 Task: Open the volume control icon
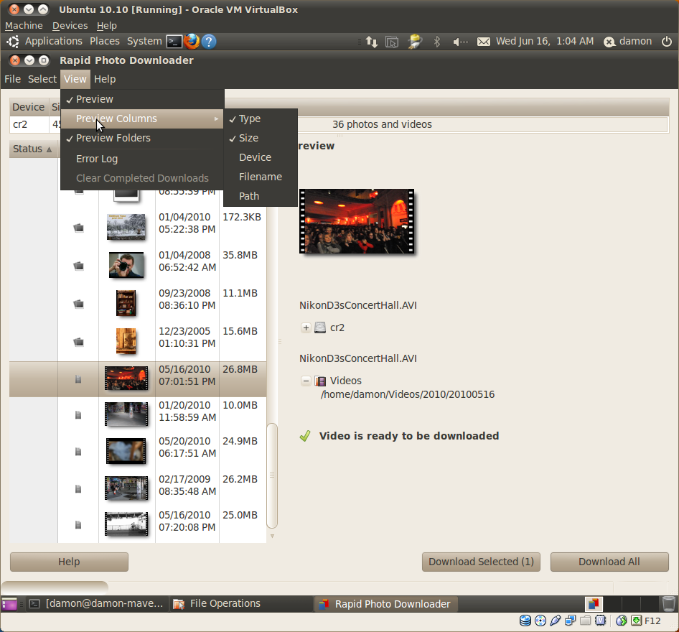(460, 42)
